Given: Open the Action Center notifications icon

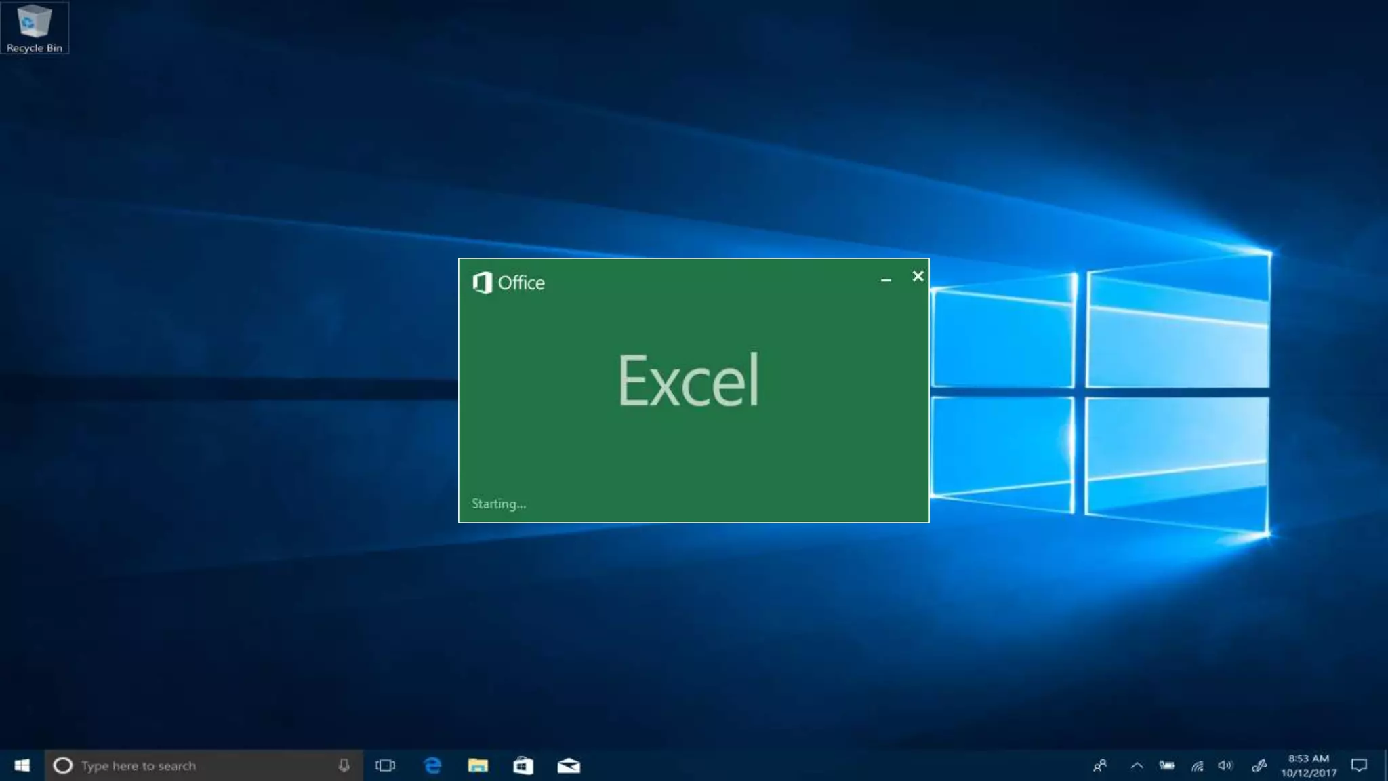Looking at the screenshot, I should (x=1359, y=765).
